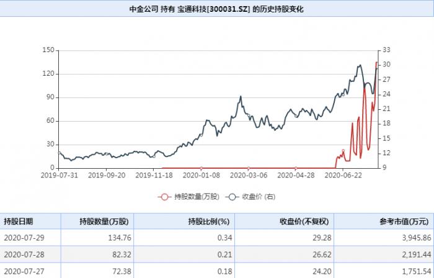Click holding value 82.32
434x278 pixels.
click(122, 254)
